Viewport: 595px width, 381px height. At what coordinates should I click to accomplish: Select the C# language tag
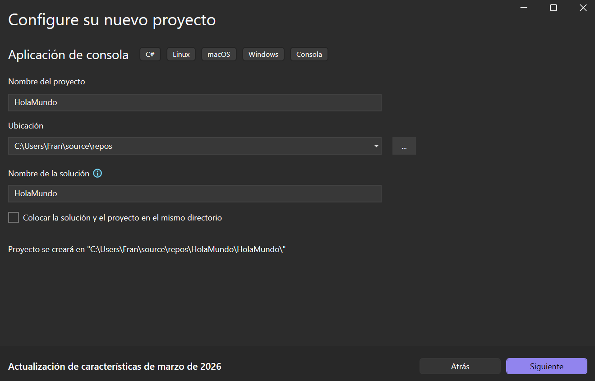pyautogui.click(x=150, y=54)
